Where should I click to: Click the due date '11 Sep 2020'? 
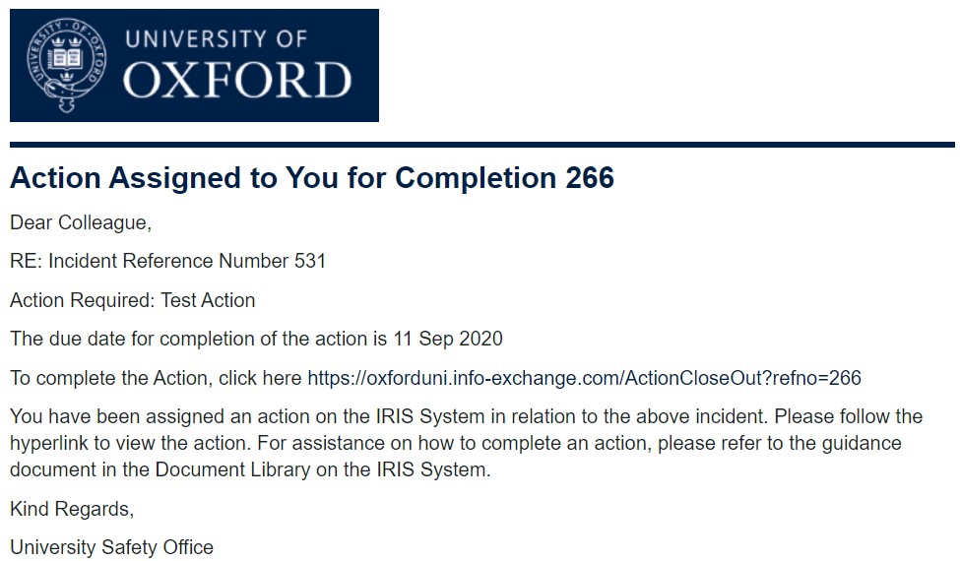point(448,339)
